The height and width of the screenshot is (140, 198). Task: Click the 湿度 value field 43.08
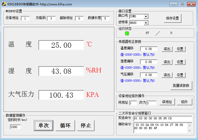[61, 71]
